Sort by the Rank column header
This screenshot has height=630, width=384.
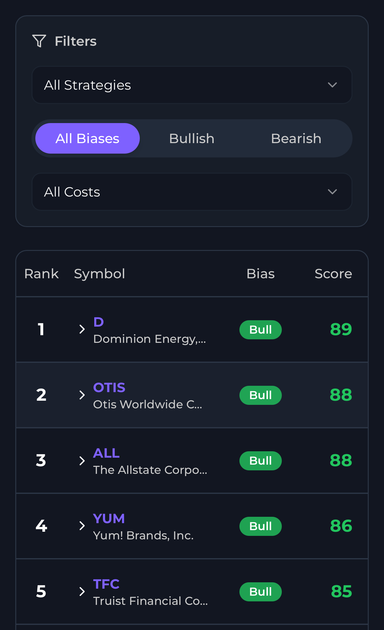pyautogui.click(x=41, y=274)
